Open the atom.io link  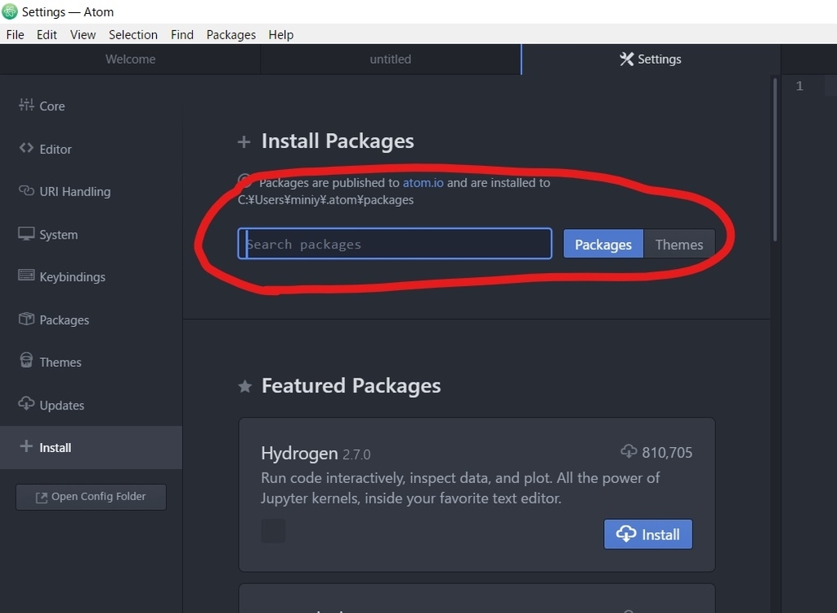[423, 182]
